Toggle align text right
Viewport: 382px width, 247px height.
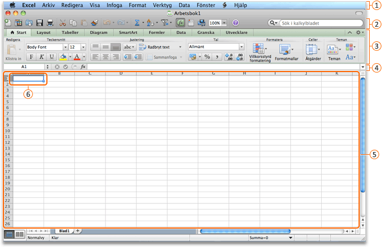click(x=116, y=57)
